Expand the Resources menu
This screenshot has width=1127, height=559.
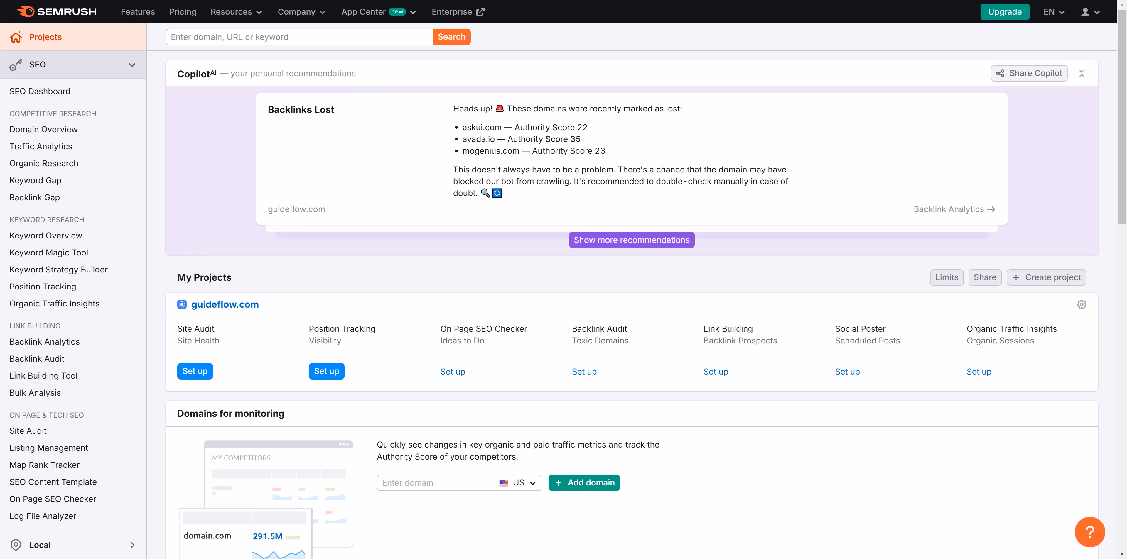coord(236,12)
